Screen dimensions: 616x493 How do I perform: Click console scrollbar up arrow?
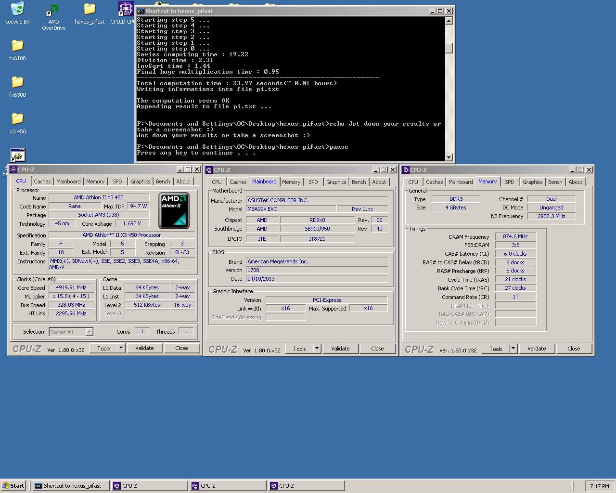tap(449, 21)
